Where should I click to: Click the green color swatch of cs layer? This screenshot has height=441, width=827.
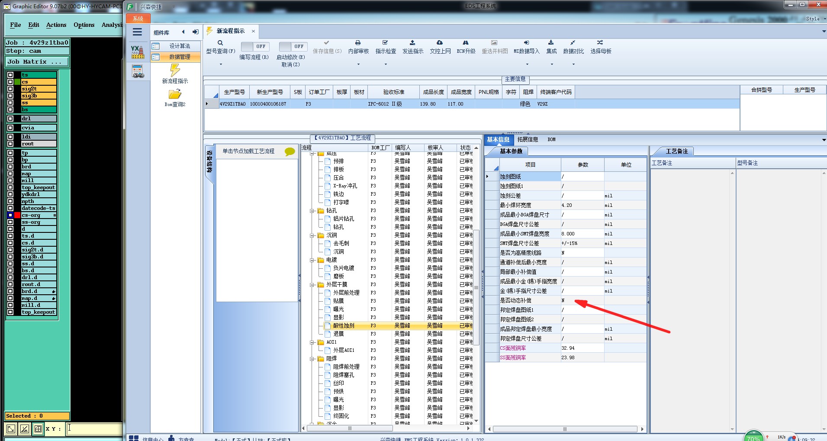[x=17, y=82]
